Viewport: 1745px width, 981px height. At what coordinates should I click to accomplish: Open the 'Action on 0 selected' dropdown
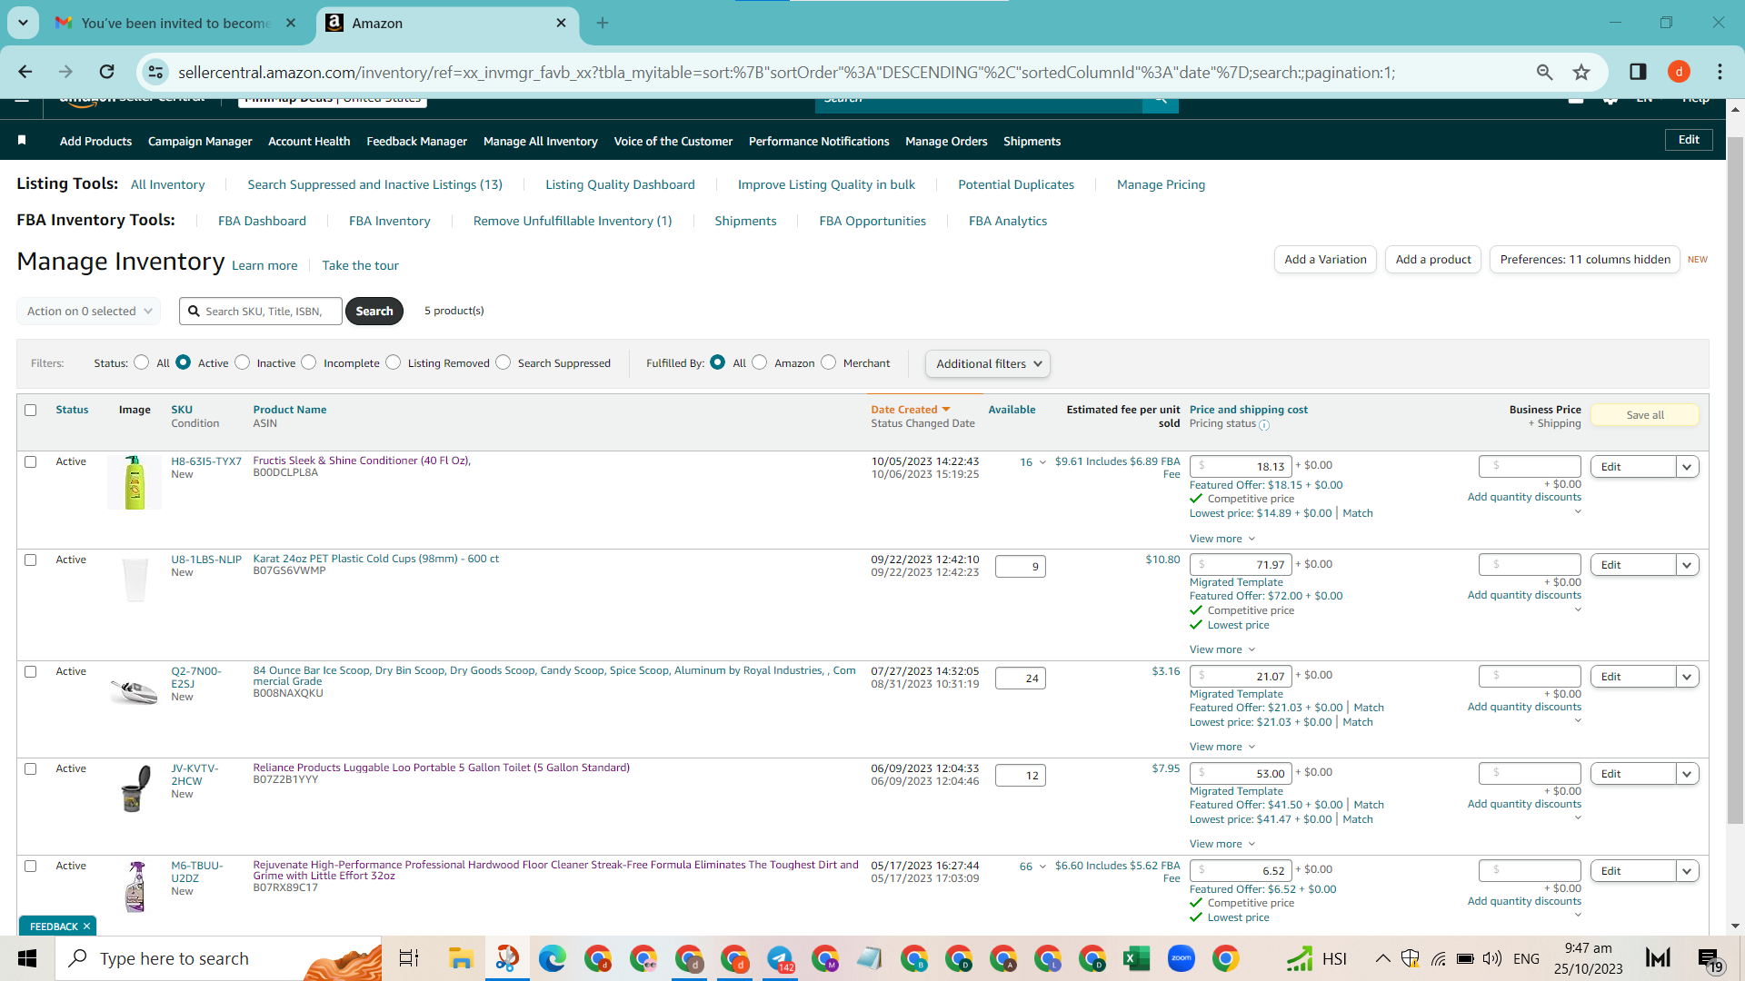click(89, 311)
